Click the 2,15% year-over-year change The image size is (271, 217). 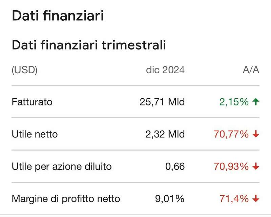[x=234, y=102]
